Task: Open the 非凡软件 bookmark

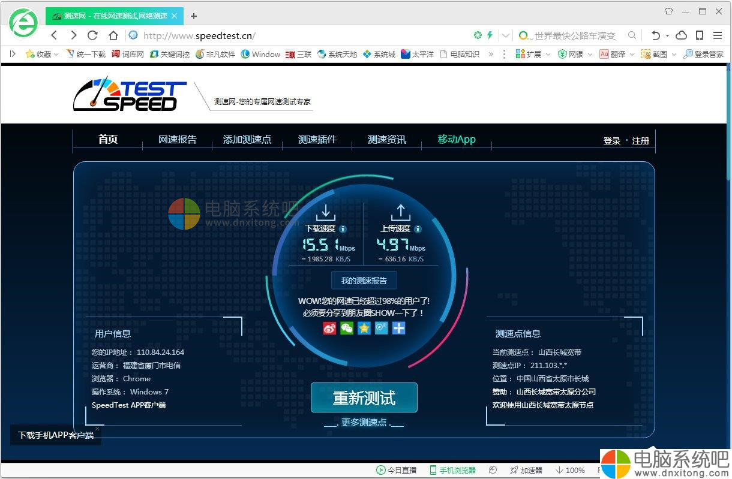Action: (215, 54)
